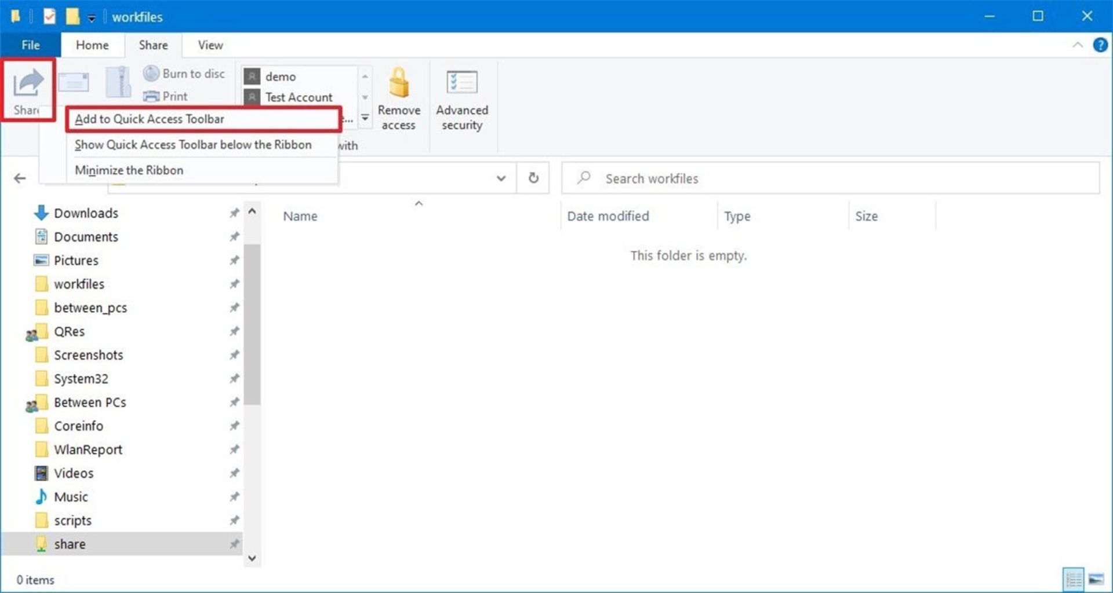The image size is (1113, 593).
Task: Collapse the ribbon using the chevron
Action: [1078, 45]
